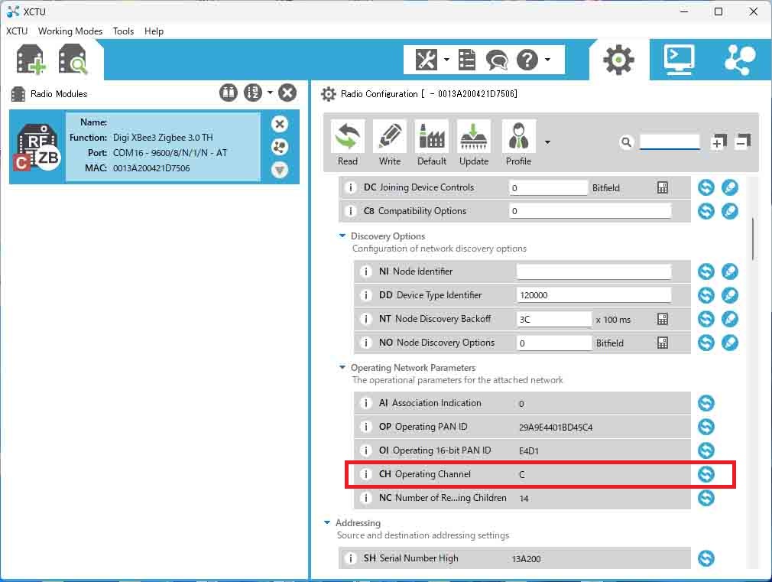Open the Tools menu
772x582 pixels.
coord(123,31)
